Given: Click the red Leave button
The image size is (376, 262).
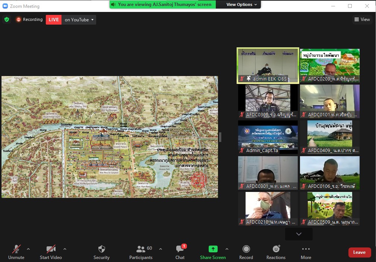Looking at the screenshot, I should 359,252.
